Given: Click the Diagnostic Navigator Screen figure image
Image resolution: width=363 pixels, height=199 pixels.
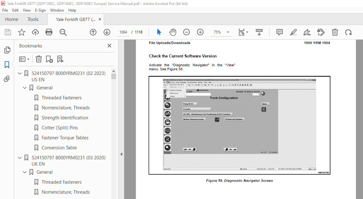Looking at the screenshot, I should [x=239, y=125].
